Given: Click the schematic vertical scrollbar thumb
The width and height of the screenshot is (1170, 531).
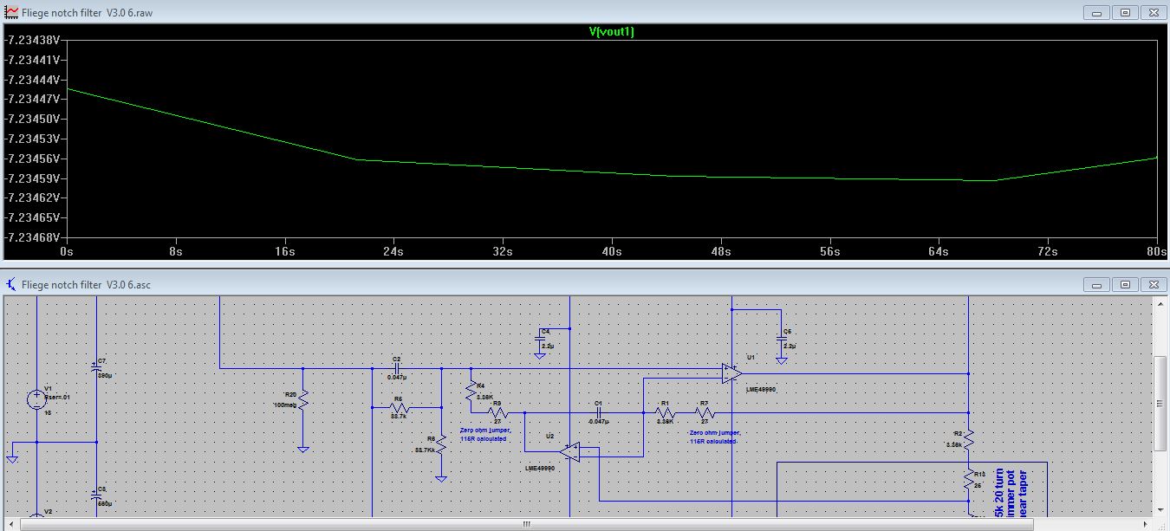Looking at the screenshot, I should 1160,402.
